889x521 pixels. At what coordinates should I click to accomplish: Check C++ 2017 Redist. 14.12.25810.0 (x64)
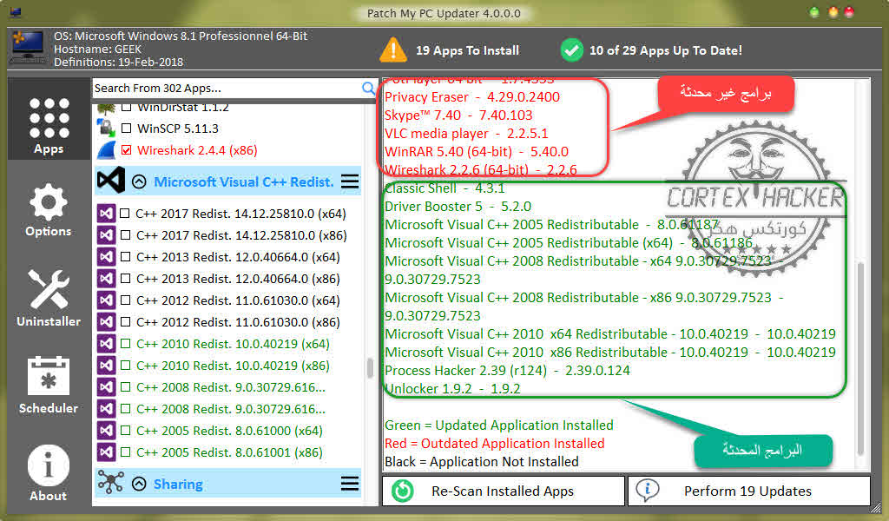pos(125,214)
